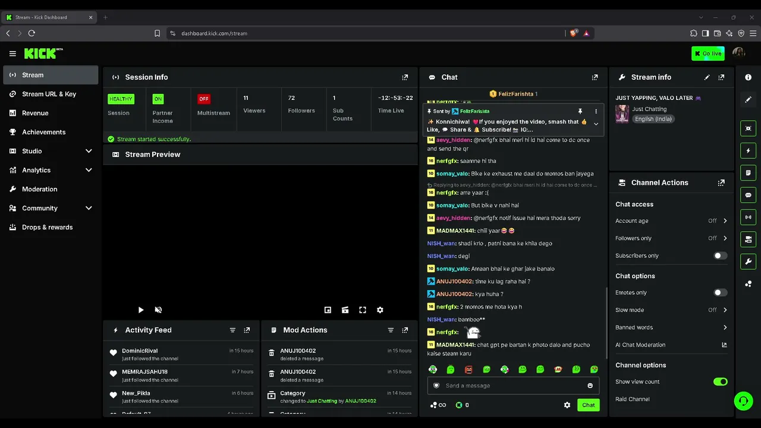The height and width of the screenshot is (428, 761).
Task: Go to Stream URL & Key
Action: tap(51, 94)
